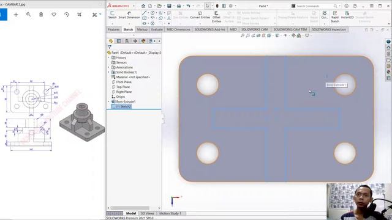Open the Rapid Sketch tool
392x220 pixels.
pos(335,16)
